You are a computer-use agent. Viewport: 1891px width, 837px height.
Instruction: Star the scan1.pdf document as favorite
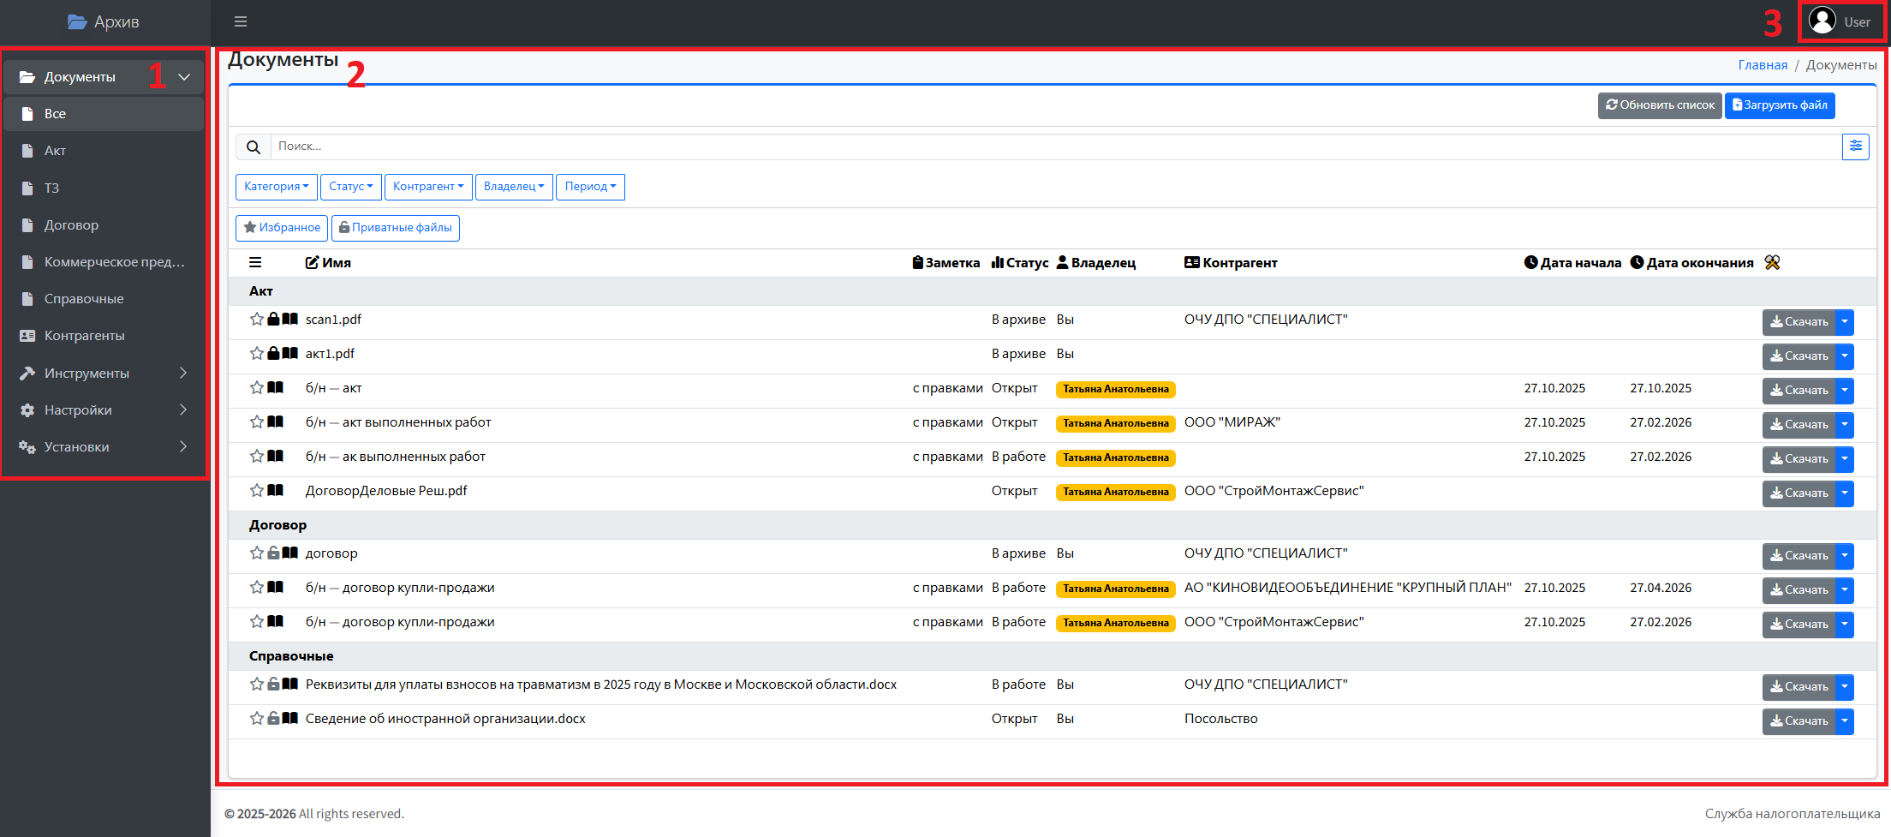(x=256, y=320)
